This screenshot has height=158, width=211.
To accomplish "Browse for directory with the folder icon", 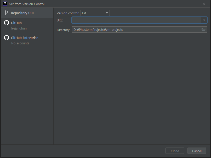I will (x=203, y=30).
